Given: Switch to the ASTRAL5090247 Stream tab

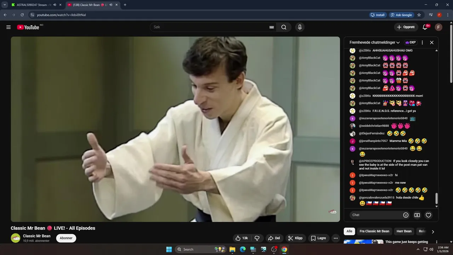Looking at the screenshot, I should pyautogui.click(x=34, y=5).
